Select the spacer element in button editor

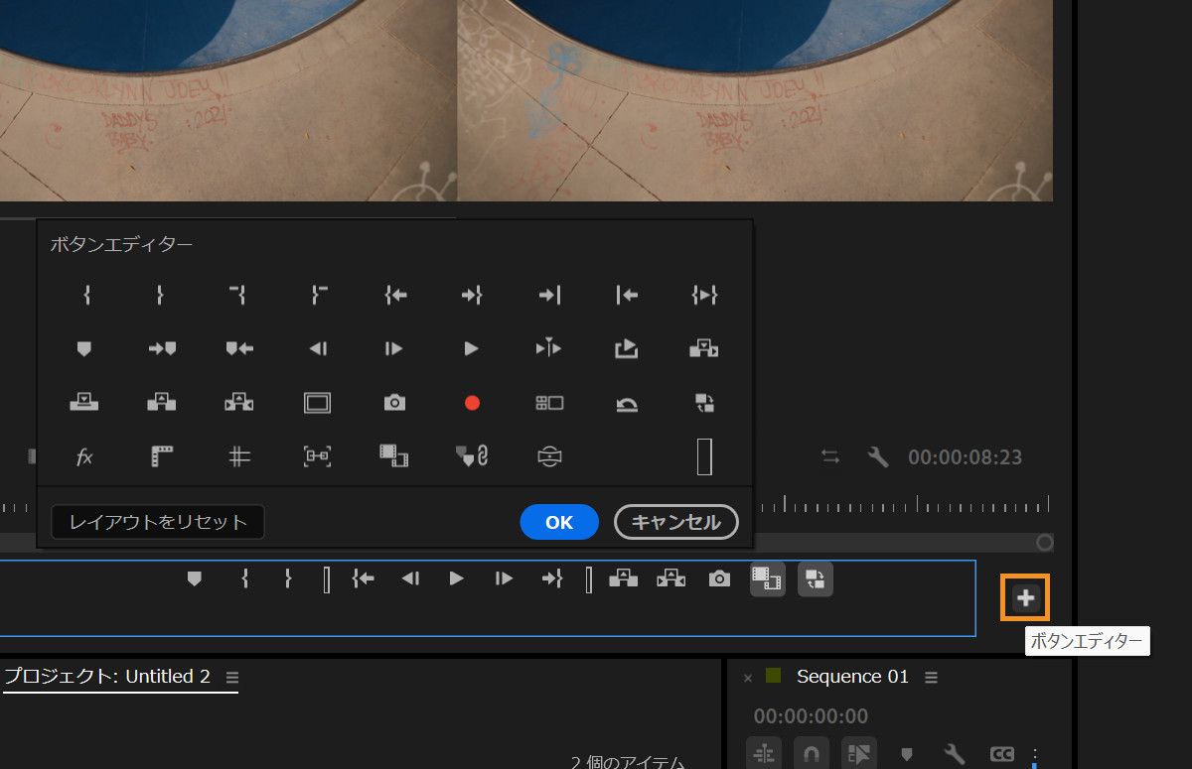[x=704, y=456]
